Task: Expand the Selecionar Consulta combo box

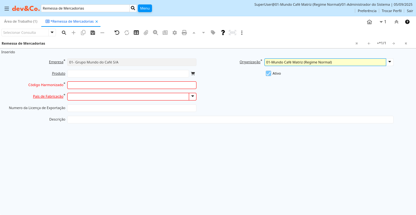Action: [52, 33]
